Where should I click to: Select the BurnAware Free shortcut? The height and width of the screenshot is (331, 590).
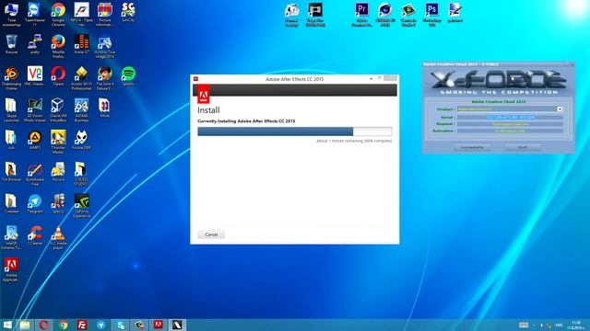coord(35,174)
